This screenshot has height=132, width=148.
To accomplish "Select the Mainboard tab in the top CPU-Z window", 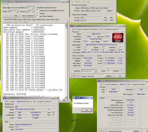I will point(87,29).
